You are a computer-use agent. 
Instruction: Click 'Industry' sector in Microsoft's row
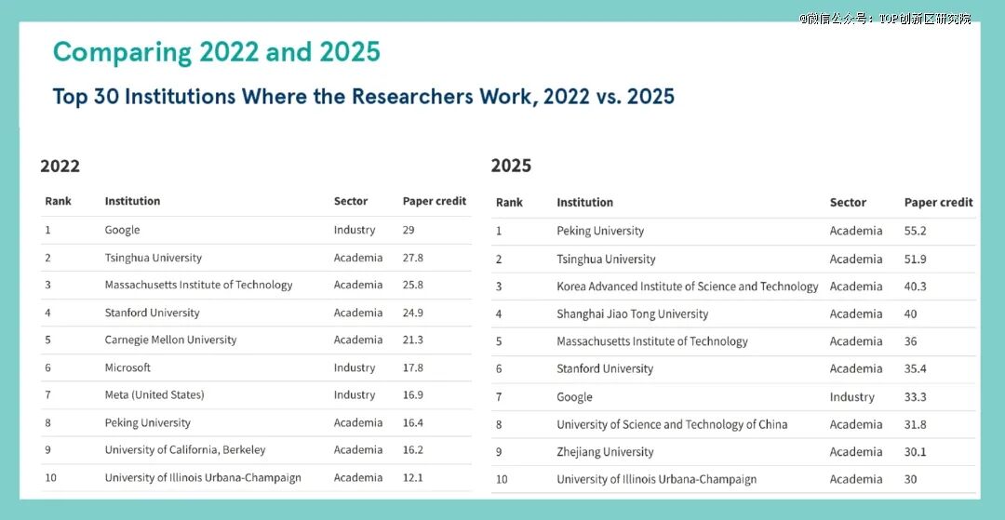coord(355,368)
